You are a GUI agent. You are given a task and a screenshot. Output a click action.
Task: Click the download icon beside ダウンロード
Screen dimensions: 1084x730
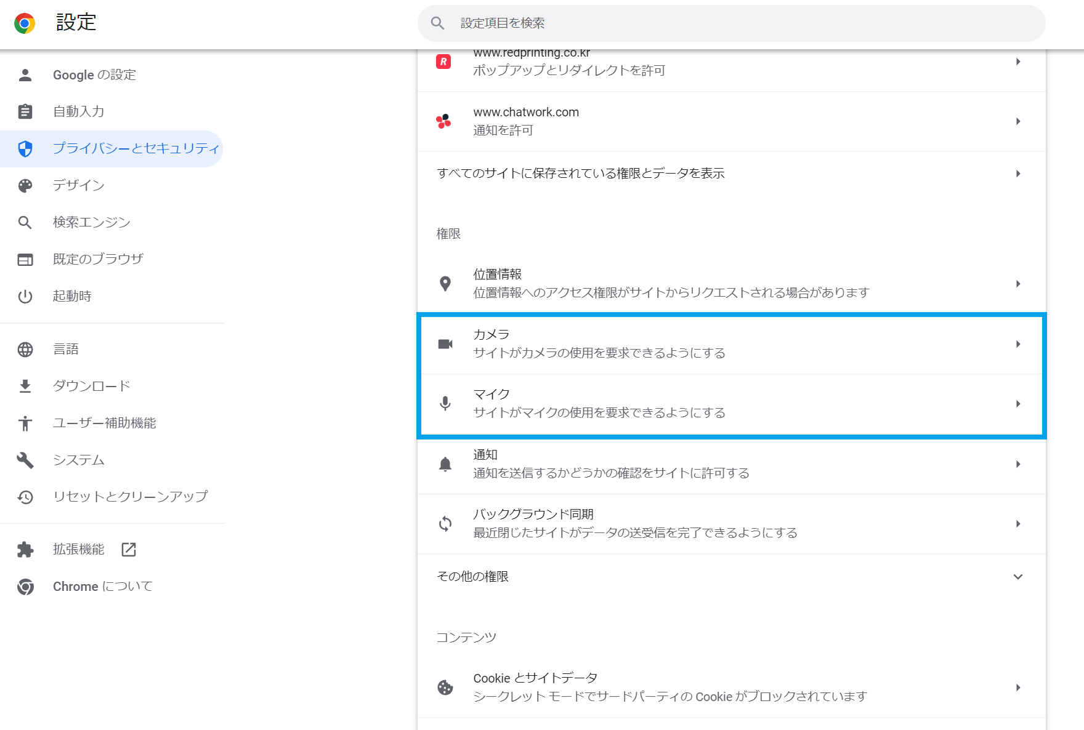coord(25,385)
